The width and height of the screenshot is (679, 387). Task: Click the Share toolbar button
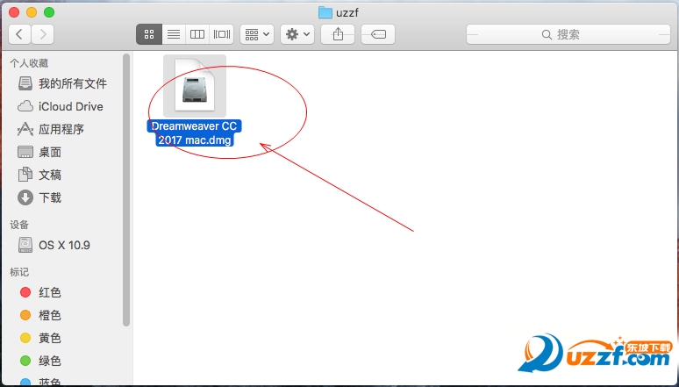tap(338, 34)
